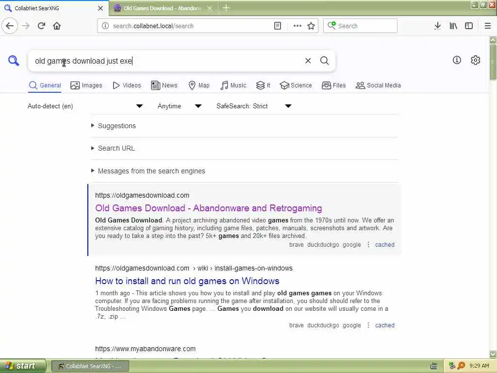Viewport: 497px width, 373px height.
Task: Open SearXNG preferences gear
Action: 476,60
